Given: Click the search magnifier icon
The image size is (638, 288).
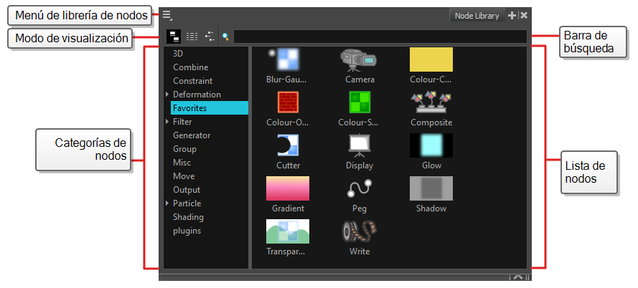Looking at the screenshot, I should click(x=225, y=37).
